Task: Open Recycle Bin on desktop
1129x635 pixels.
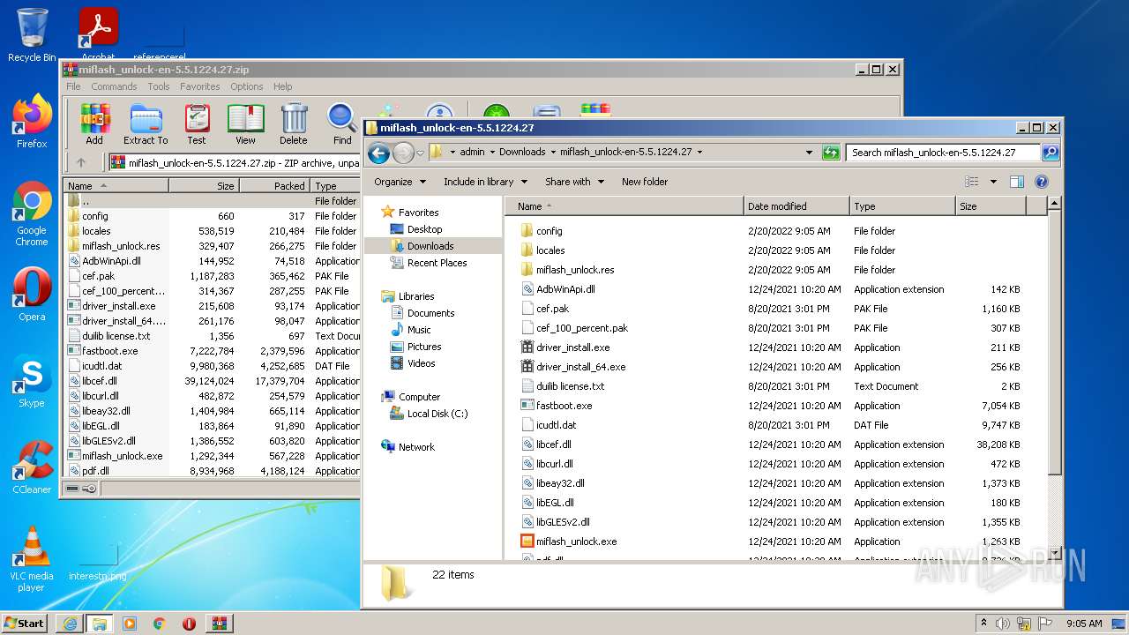Action: (32, 35)
